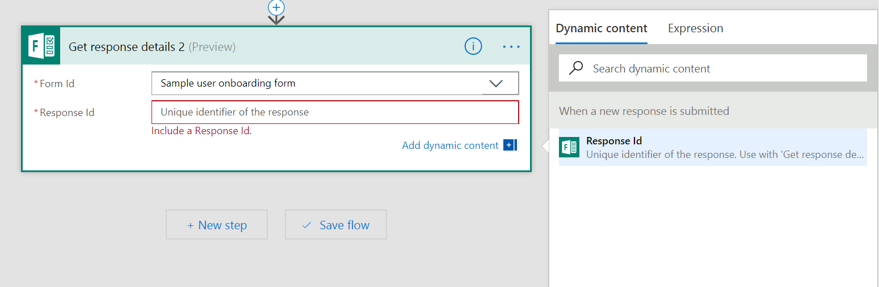Open the info icon on action card
Viewport: 879px width, 287px height.
(473, 46)
